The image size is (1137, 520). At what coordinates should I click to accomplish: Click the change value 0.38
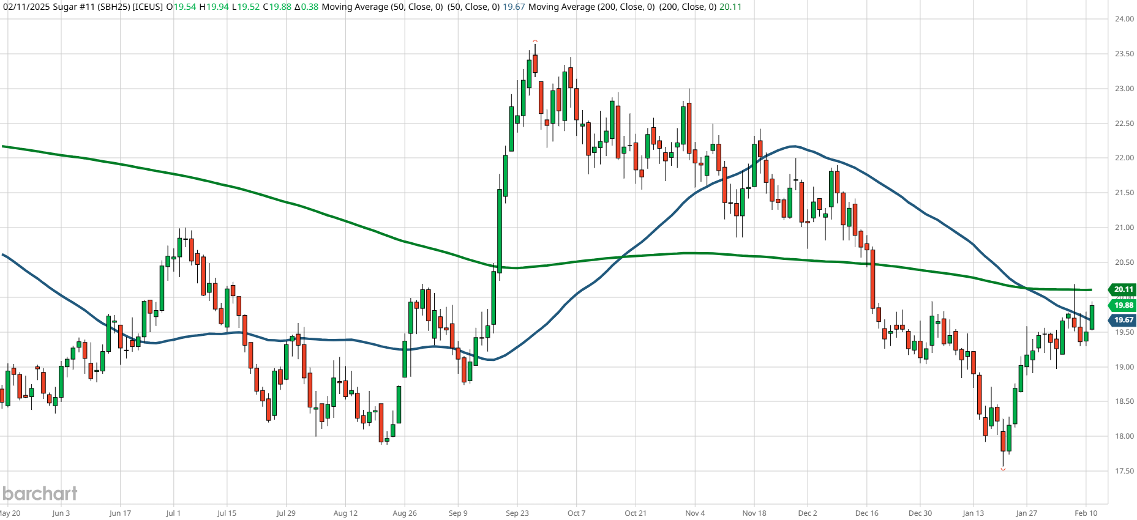tap(310, 7)
